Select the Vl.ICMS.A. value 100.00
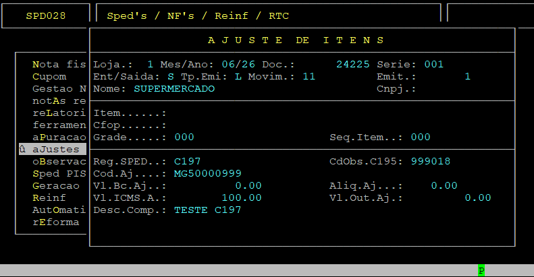Viewport: 534px width, 277px height. 242,197
